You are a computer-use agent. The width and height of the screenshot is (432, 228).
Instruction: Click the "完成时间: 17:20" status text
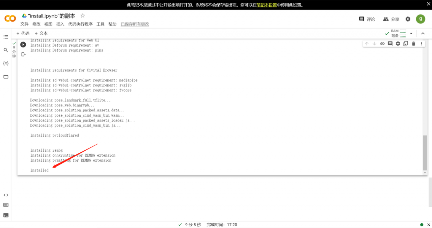[222, 225]
